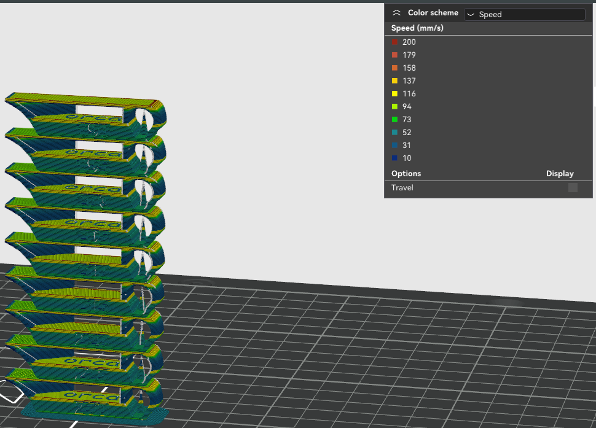
Task: Select the 10 speed value label
Action: (407, 158)
